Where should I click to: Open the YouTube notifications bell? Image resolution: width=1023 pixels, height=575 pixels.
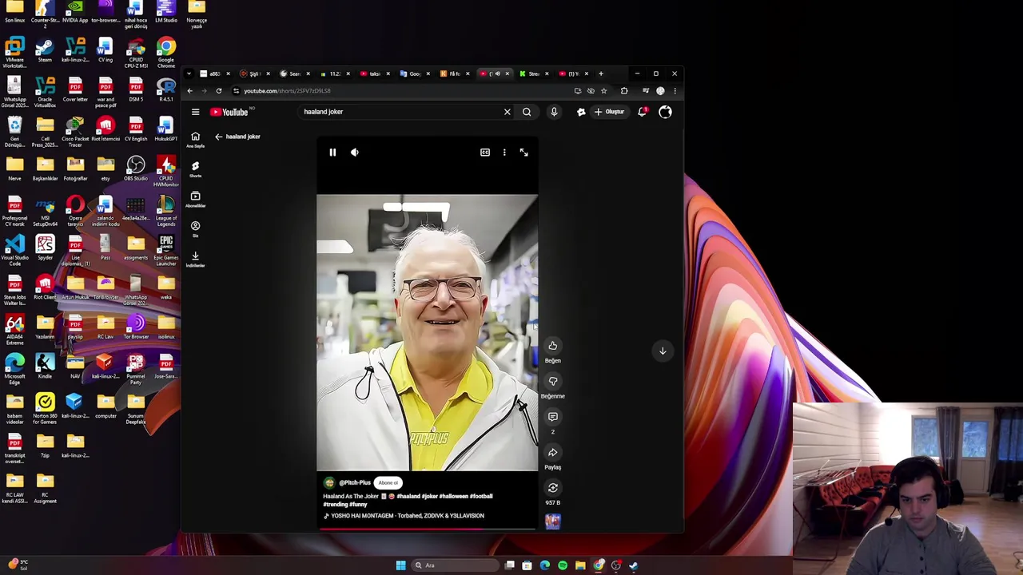click(642, 112)
